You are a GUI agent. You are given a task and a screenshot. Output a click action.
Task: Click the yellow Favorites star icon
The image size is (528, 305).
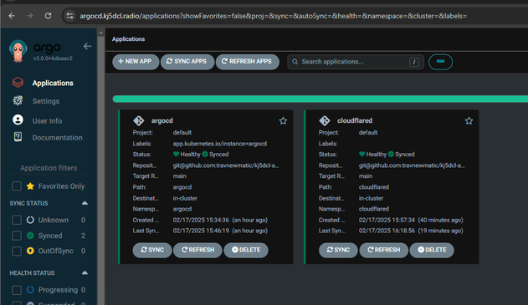click(x=30, y=186)
